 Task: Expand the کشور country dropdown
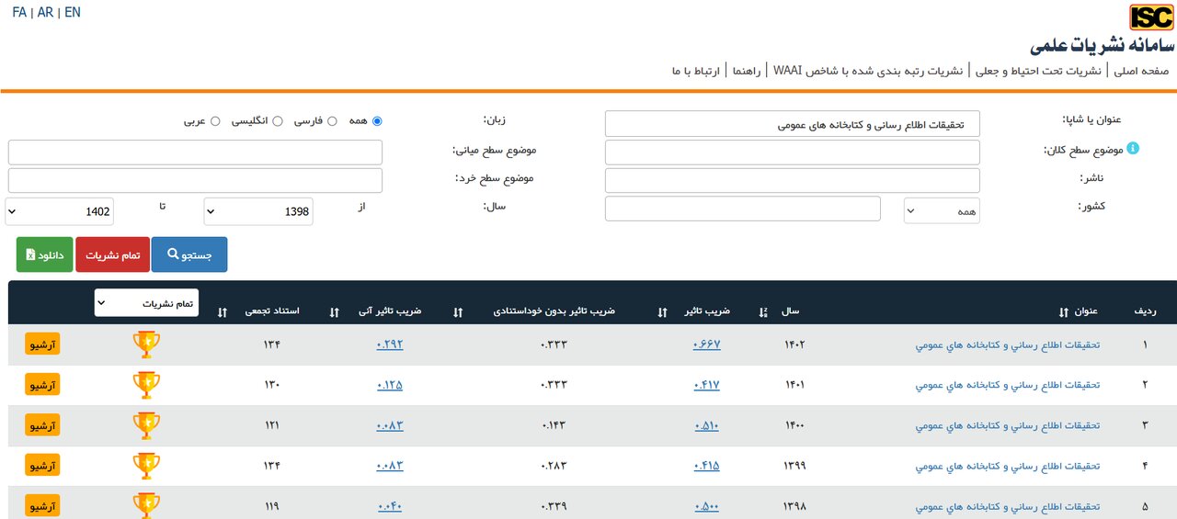pos(942,211)
